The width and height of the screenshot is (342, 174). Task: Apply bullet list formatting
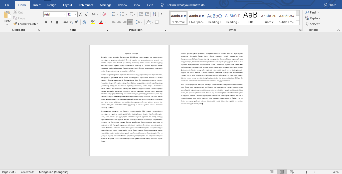point(113,14)
